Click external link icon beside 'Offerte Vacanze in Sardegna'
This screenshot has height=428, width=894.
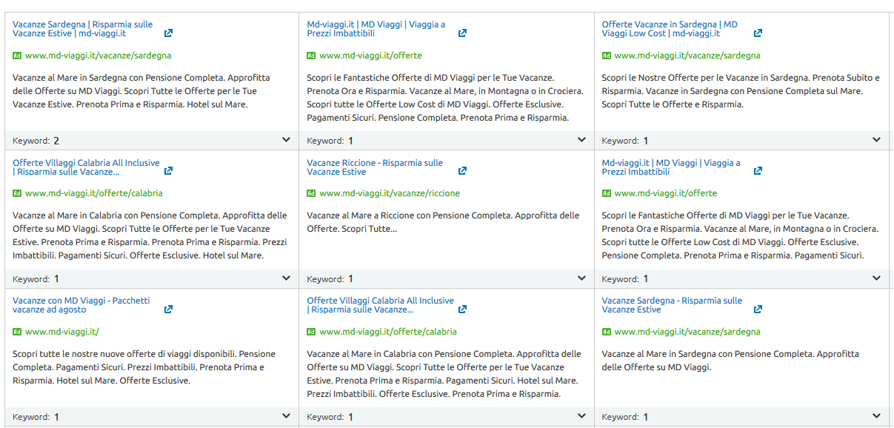(x=758, y=33)
